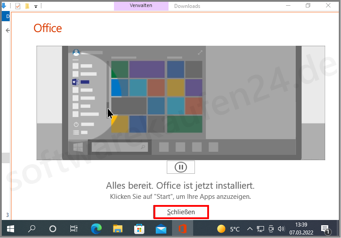The height and width of the screenshot is (238, 341).
Task: Open File Explorer from taskbar
Action: coord(117,229)
